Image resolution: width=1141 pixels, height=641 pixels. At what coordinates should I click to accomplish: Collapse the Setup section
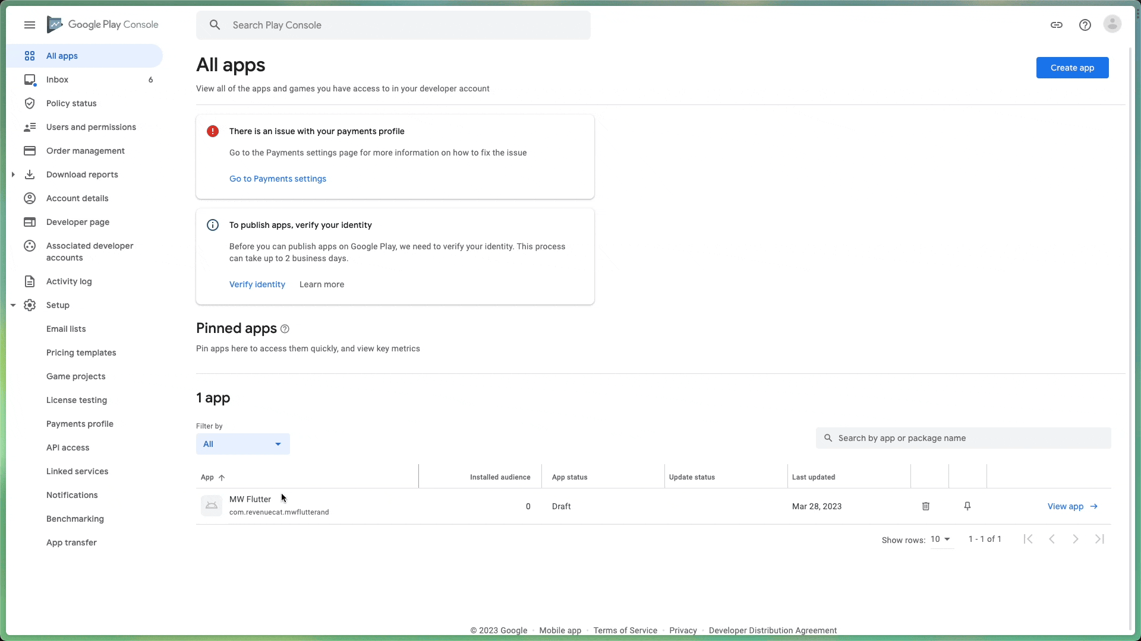(13, 305)
